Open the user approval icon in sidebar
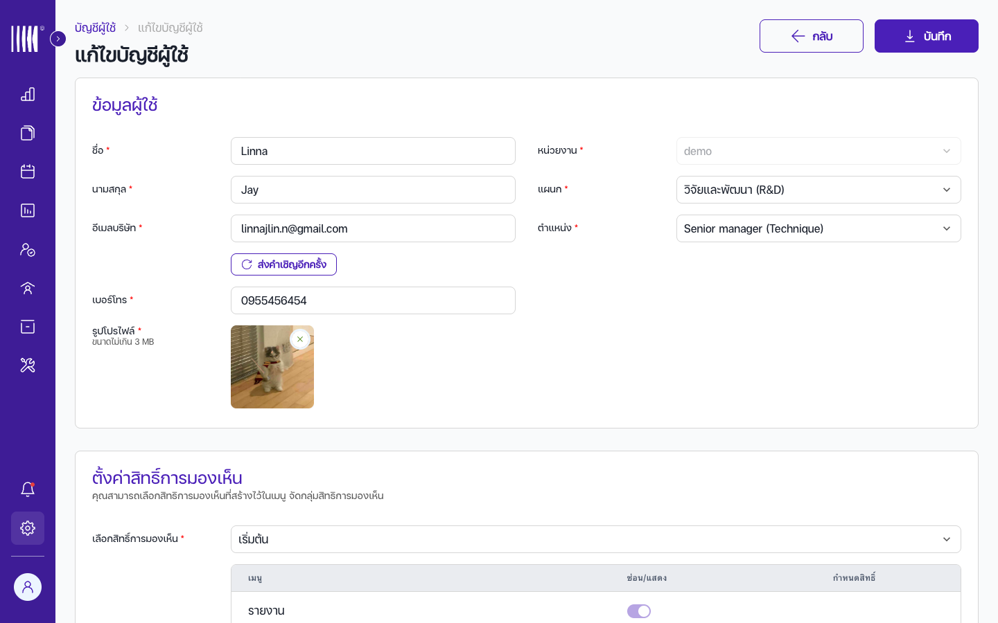Viewport: 998px width, 623px height. coord(28,249)
